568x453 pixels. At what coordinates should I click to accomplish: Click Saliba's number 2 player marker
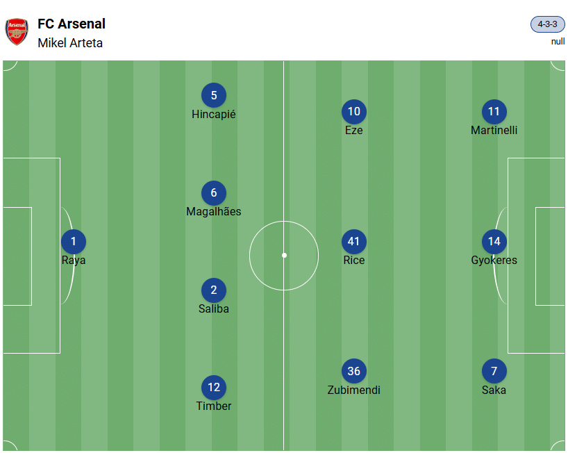coord(214,290)
